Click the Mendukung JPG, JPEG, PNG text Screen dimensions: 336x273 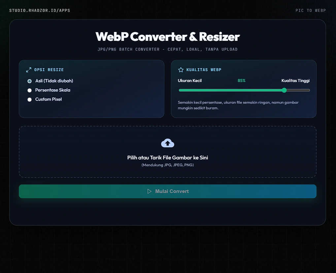pos(167,165)
